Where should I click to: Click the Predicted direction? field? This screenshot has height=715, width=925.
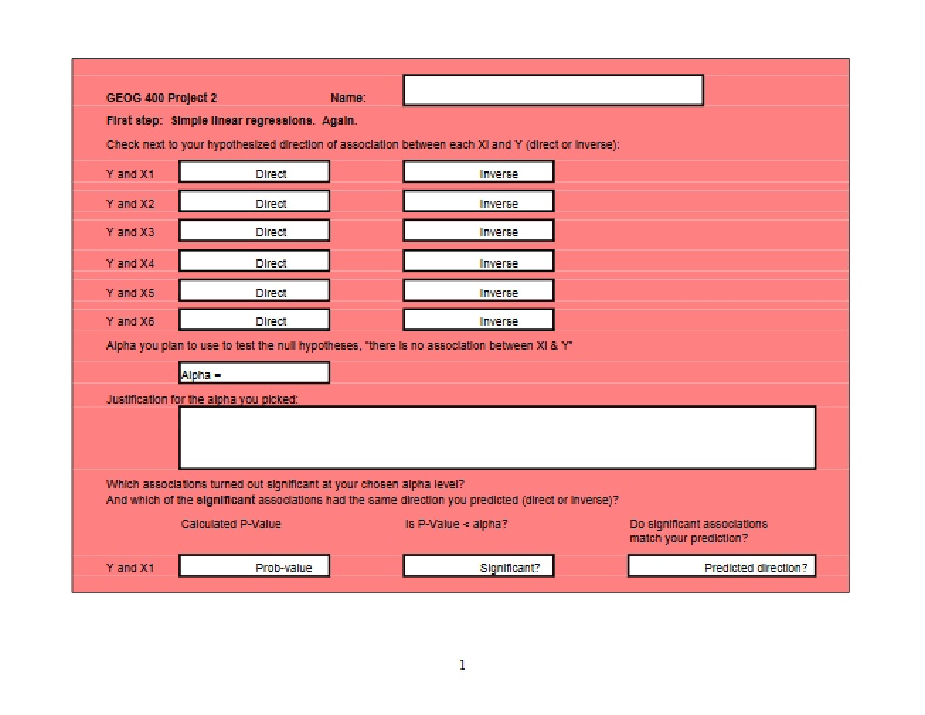coord(722,566)
